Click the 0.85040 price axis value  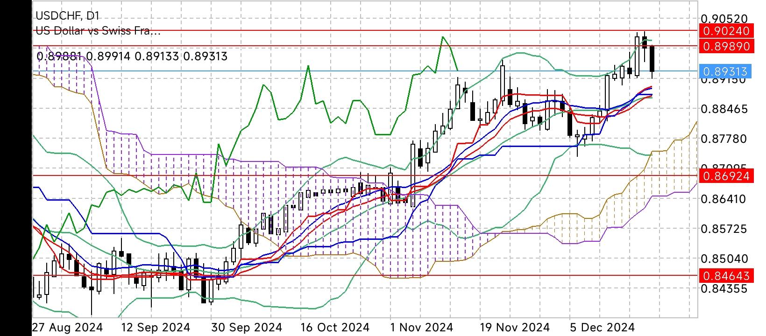coord(724,259)
